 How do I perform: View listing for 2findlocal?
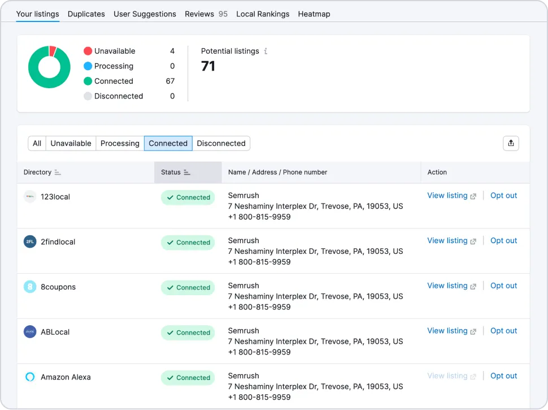pos(451,241)
